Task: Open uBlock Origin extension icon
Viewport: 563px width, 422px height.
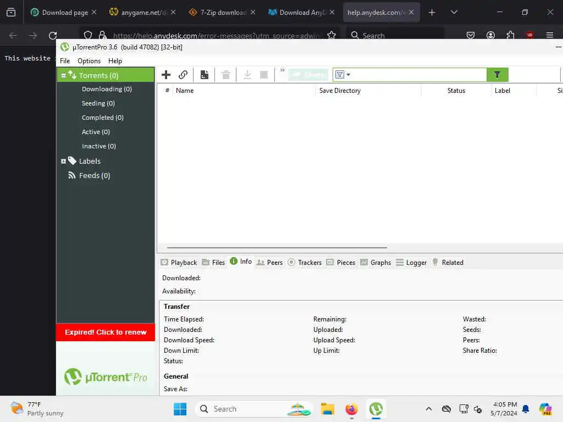Action: 529,35
